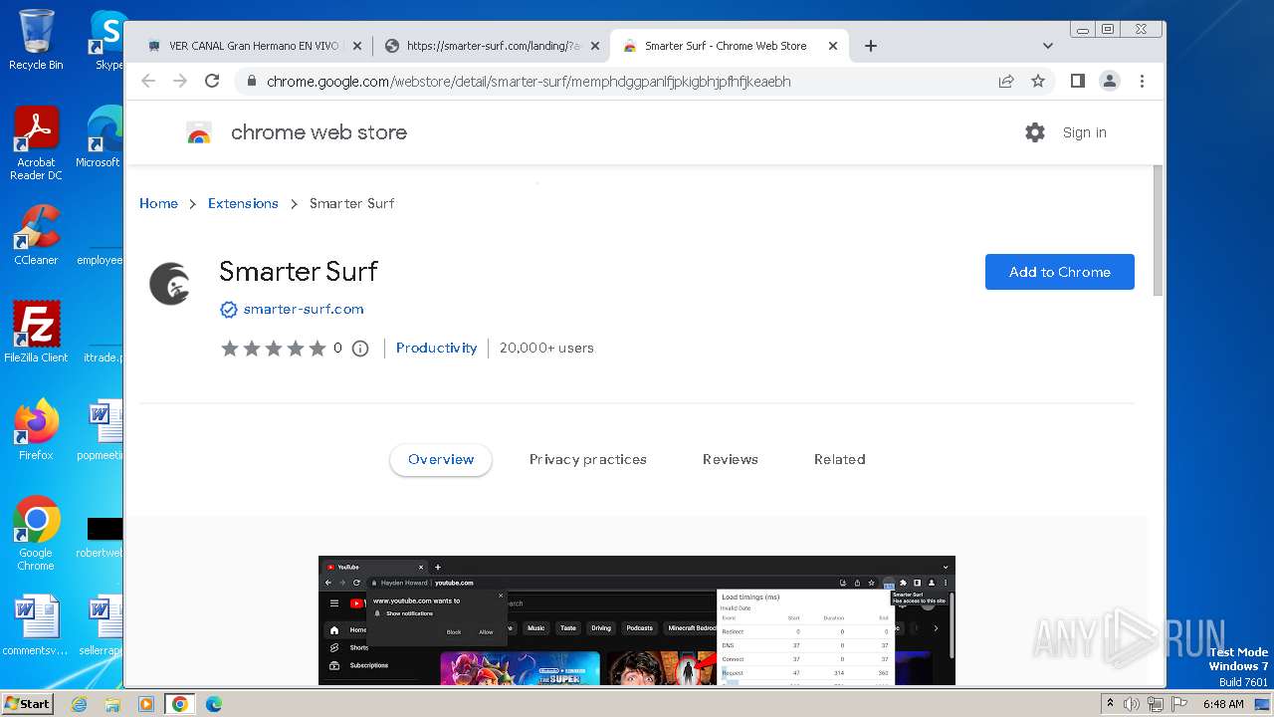Open Internet Explorer from the taskbar
The height and width of the screenshot is (717, 1274).
point(79,704)
